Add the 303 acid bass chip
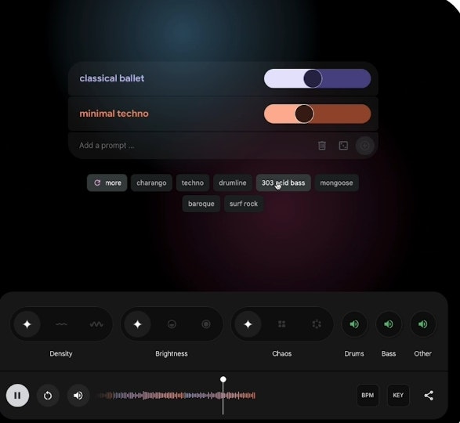 (x=284, y=183)
